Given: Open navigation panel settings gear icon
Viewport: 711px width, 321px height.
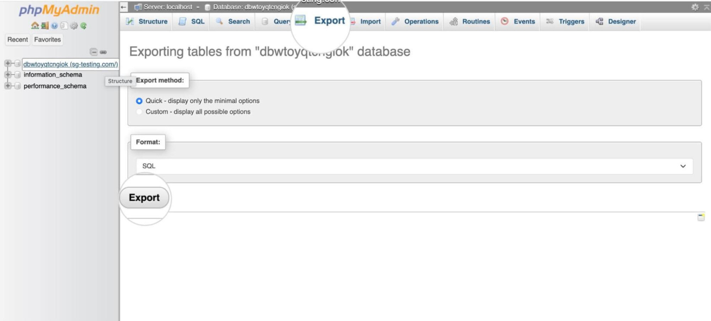Looking at the screenshot, I should click(74, 26).
